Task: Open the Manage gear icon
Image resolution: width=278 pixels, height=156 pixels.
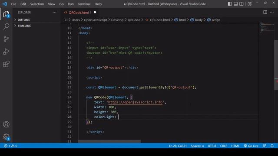Action: (x=6, y=137)
